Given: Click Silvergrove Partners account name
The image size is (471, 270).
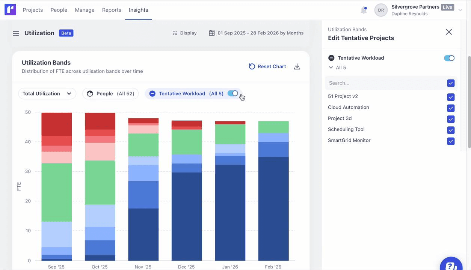Looking at the screenshot, I should click(415, 7).
